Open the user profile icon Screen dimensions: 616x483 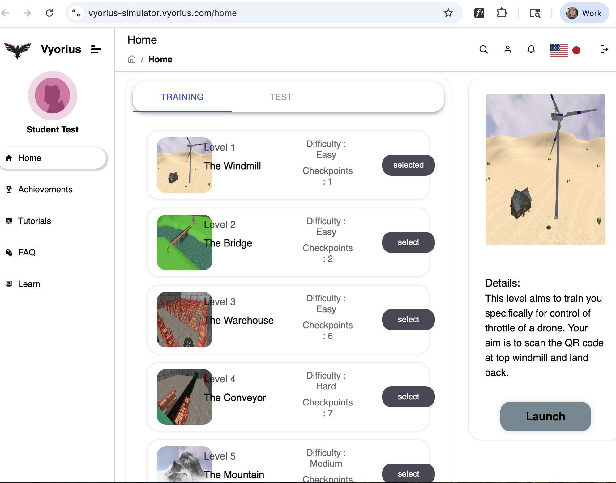click(507, 49)
